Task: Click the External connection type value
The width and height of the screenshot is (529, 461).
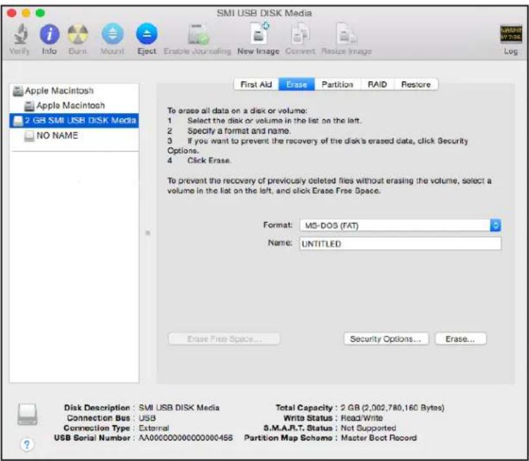Action: [154, 428]
